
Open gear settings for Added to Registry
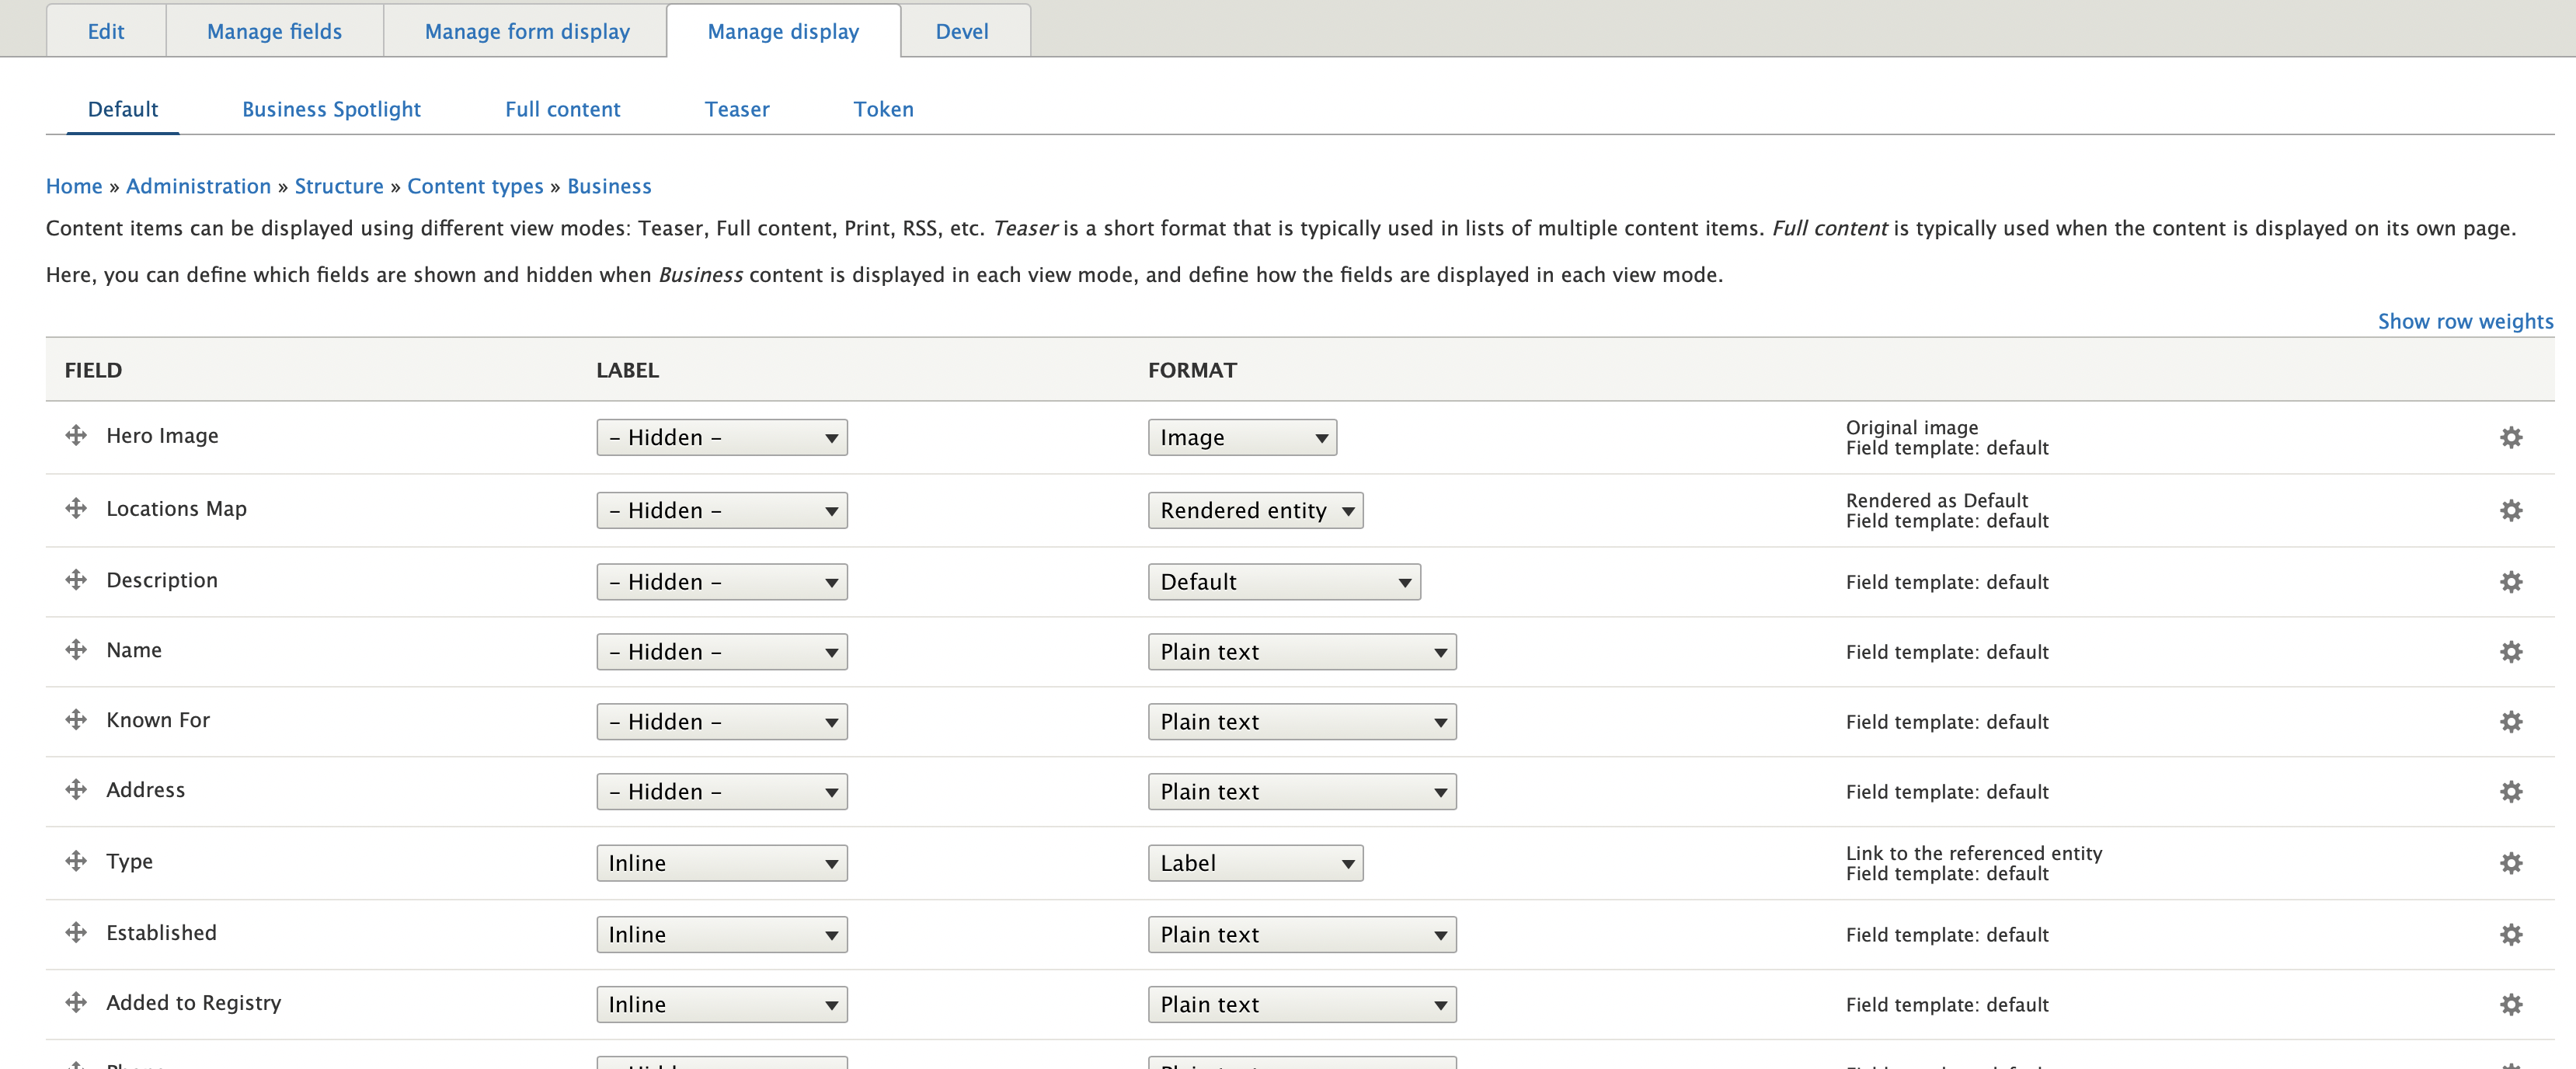[x=2510, y=1004]
